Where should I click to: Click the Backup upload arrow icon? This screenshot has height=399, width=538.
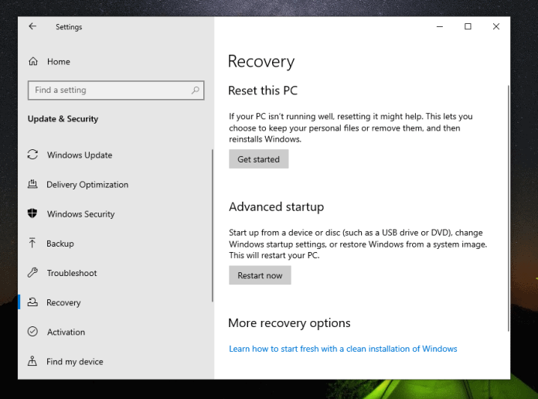click(x=32, y=244)
